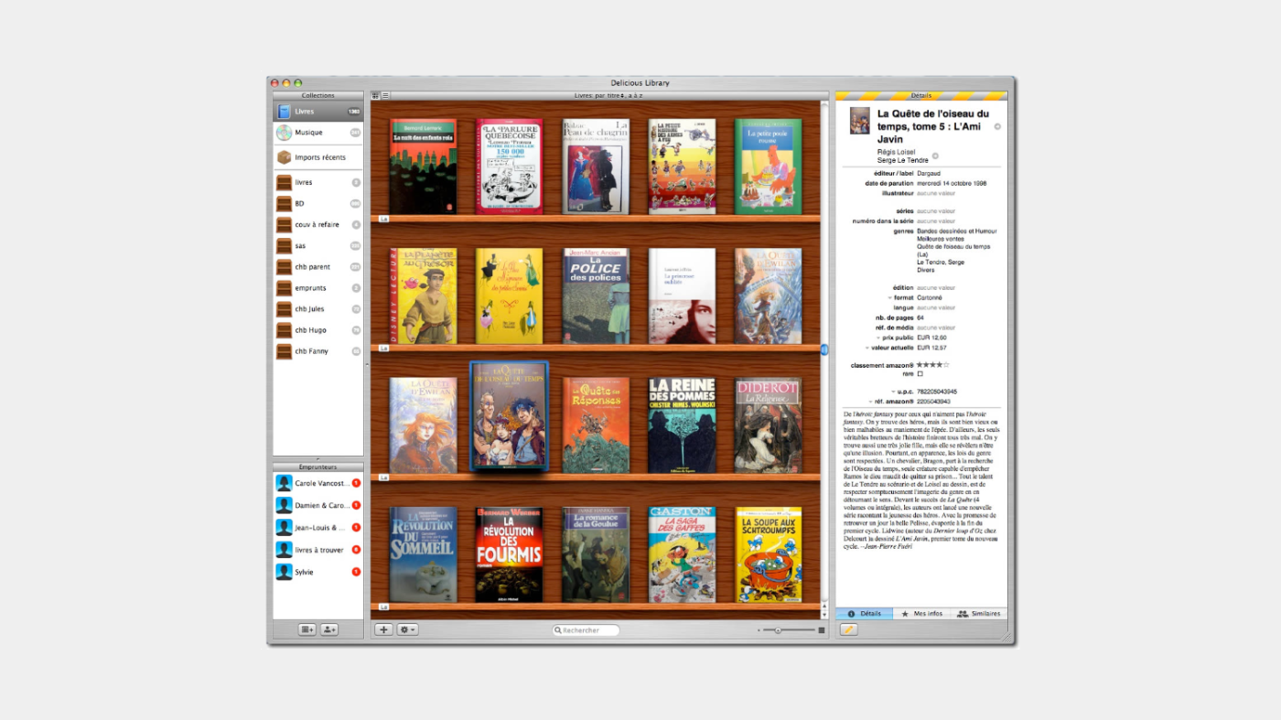Screen dimensions: 1281x720
Task: Select the 'La Parlure Québécoise' book
Action: coord(509,166)
